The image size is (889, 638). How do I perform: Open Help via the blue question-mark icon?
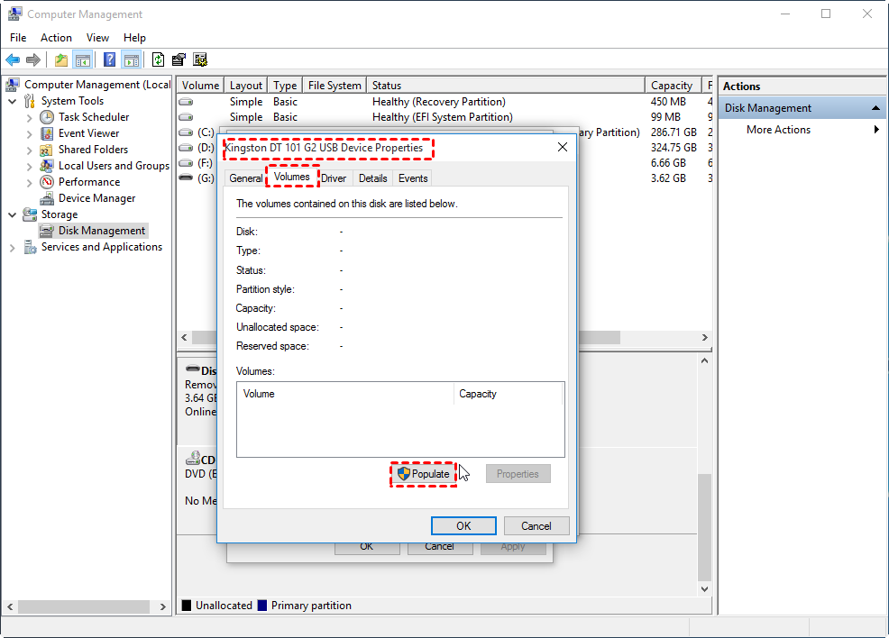coord(109,59)
